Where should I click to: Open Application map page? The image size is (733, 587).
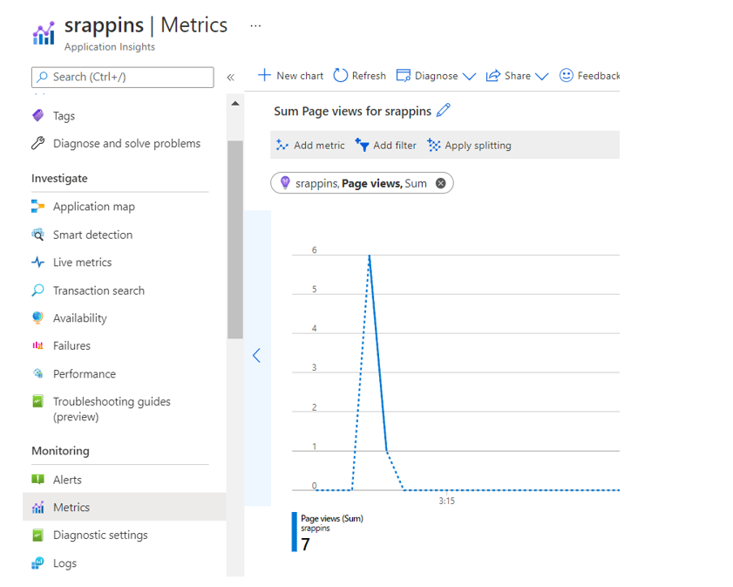coord(94,206)
